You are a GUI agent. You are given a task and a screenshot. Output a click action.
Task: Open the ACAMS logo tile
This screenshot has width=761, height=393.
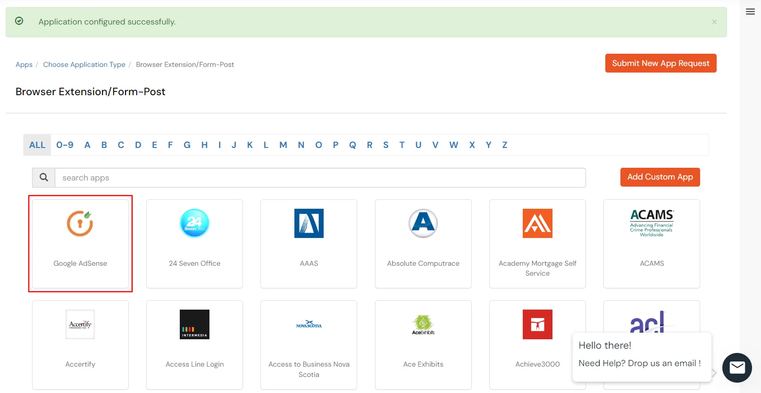click(652, 223)
